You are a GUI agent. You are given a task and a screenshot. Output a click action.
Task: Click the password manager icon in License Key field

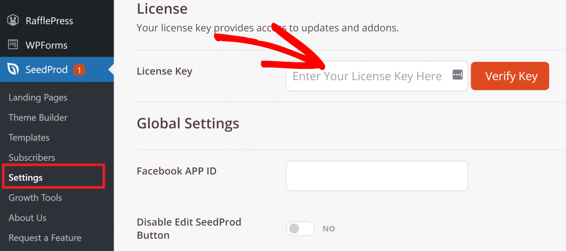pyautogui.click(x=457, y=75)
